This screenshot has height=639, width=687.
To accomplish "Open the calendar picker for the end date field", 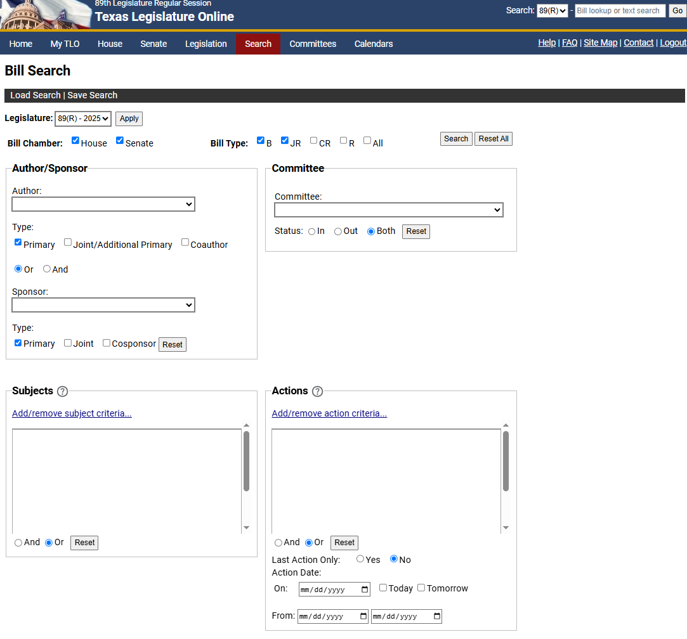I will tap(436, 616).
